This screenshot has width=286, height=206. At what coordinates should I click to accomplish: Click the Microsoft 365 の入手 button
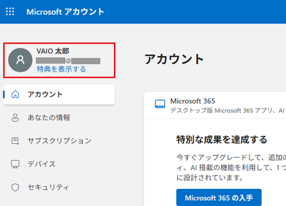[x=219, y=198]
